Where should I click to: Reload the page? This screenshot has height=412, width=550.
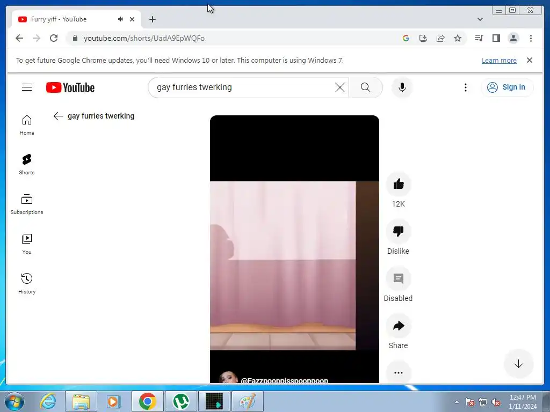click(x=54, y=38)
